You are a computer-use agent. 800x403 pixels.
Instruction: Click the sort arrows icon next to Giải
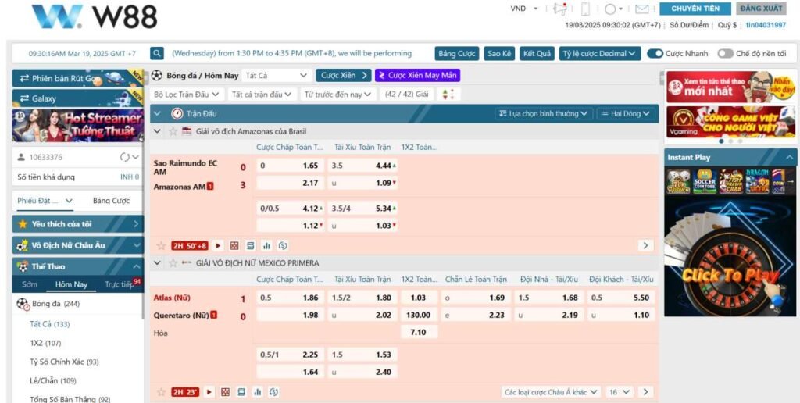447,95
